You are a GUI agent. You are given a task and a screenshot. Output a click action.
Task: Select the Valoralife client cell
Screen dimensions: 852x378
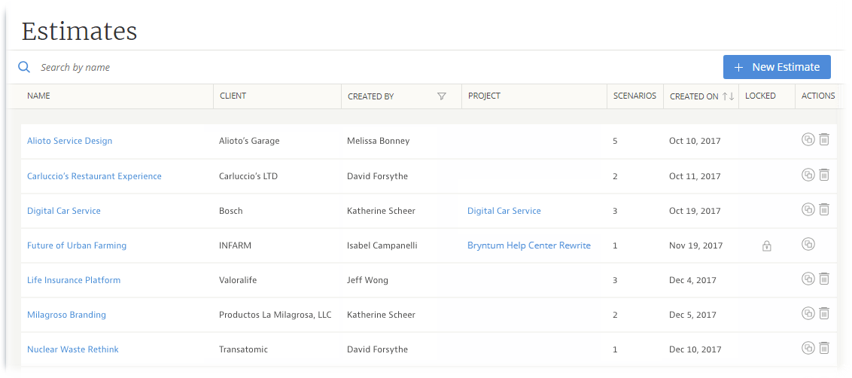click(238, 280)
